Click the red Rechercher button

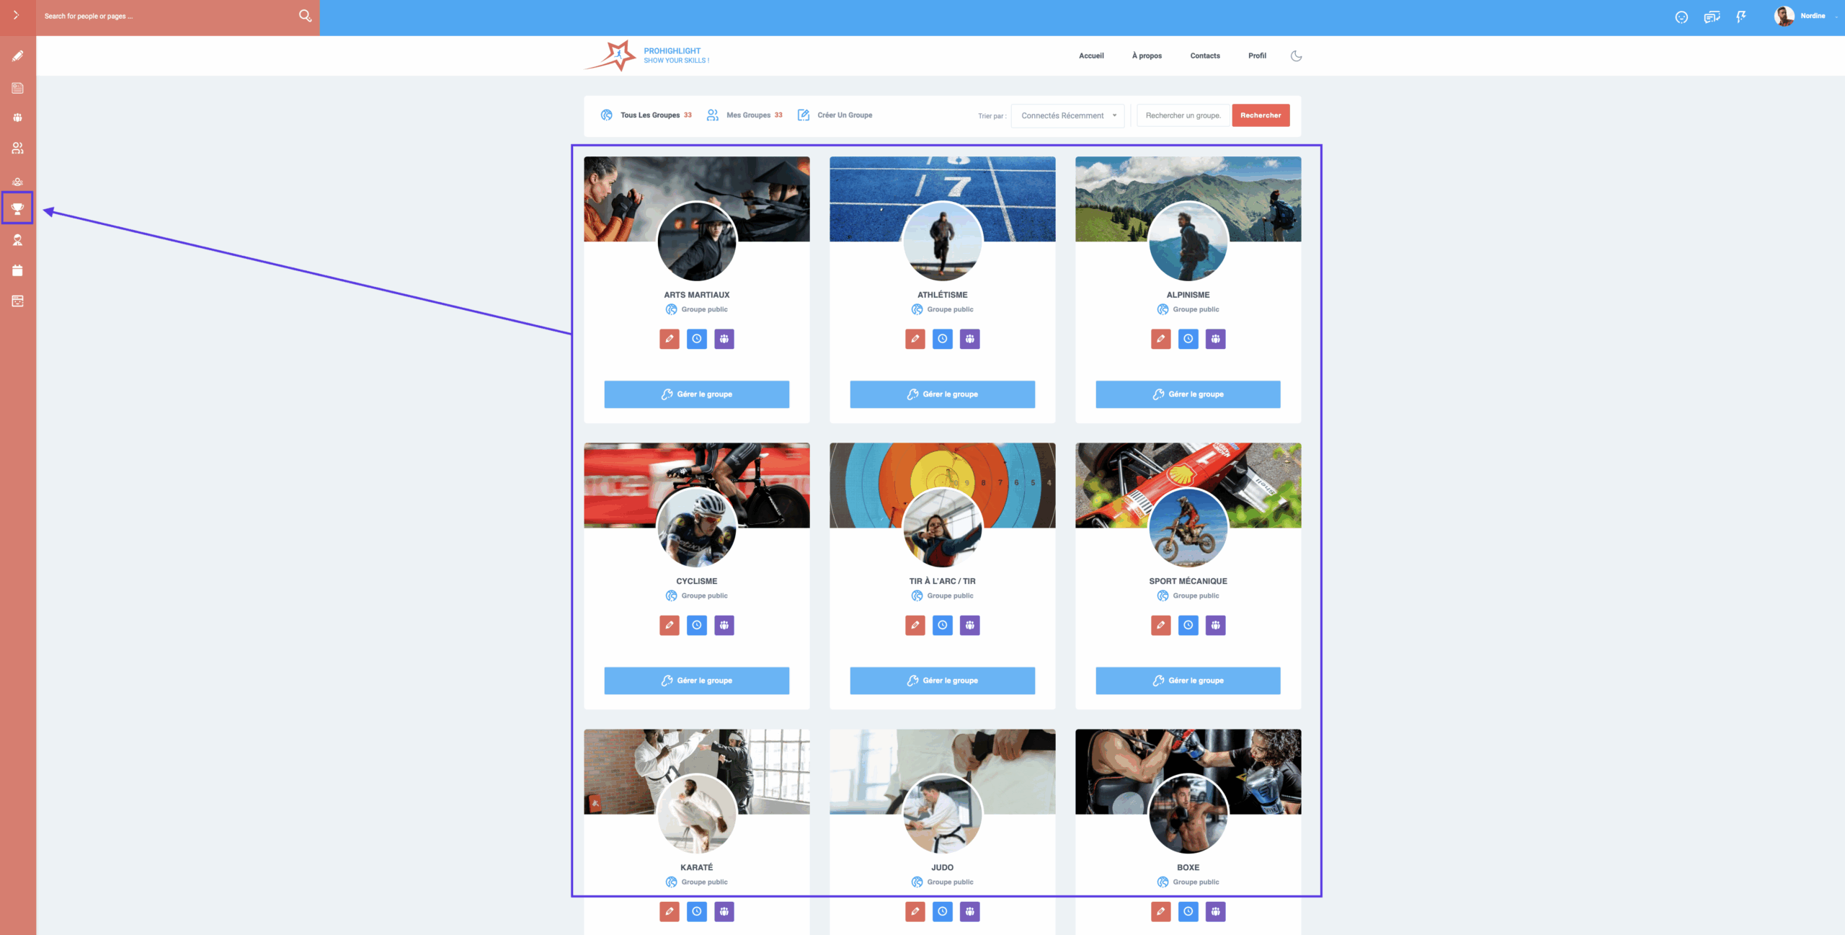tap(1260, 115)
